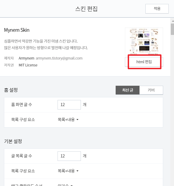Click the 제작자 label

[x=9, y=58]
